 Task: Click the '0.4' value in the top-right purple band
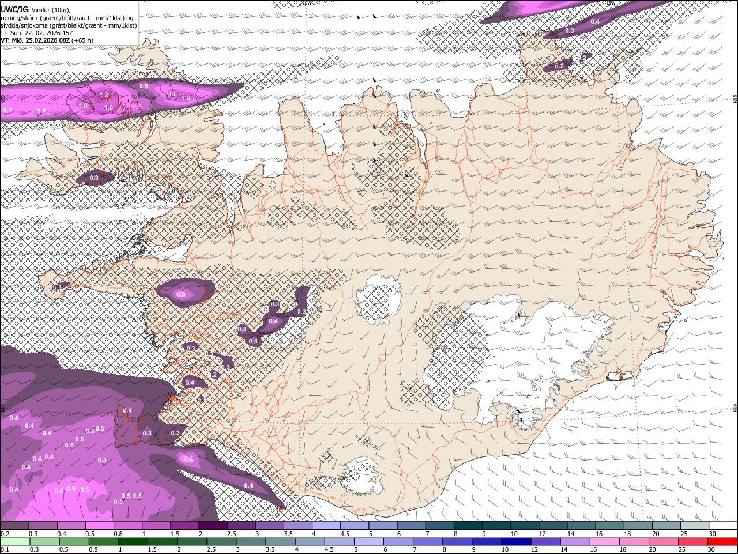click(x=596, y=22)
